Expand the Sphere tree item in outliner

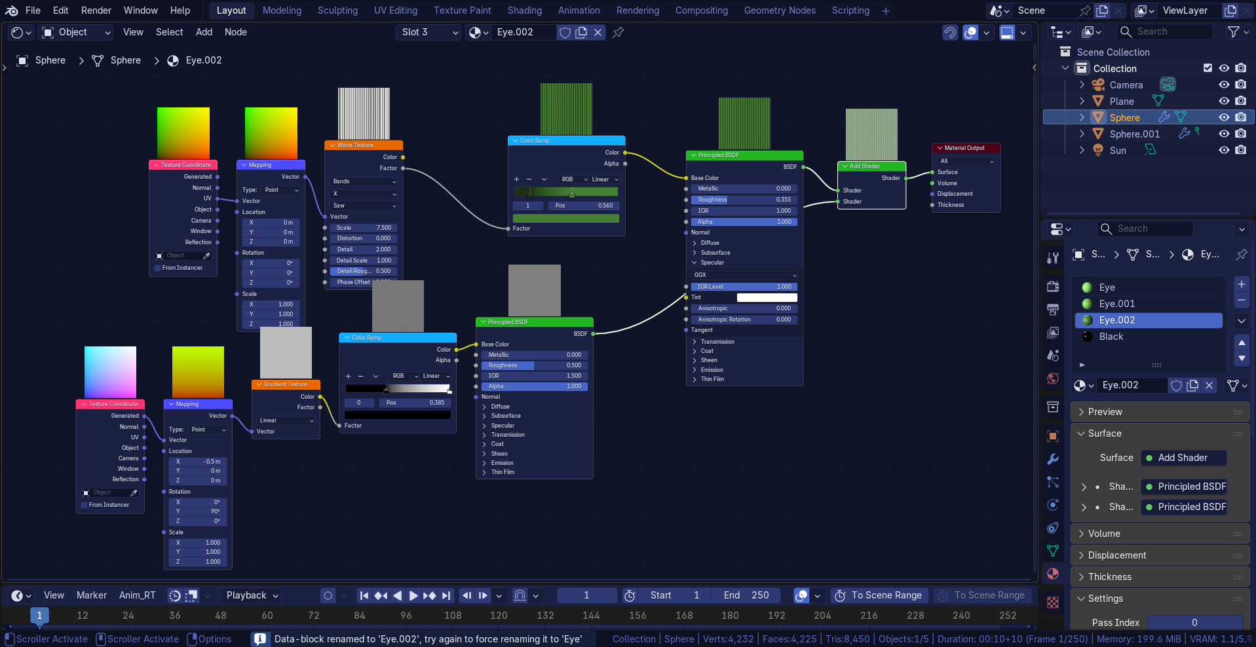click(x=1082, y=117)
